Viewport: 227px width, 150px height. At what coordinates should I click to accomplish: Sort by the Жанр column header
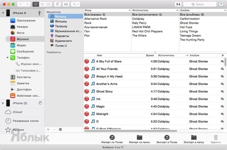[107, 10]
